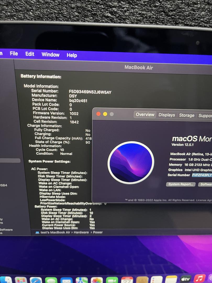This screenshot has width=212, height=283.
Task: Click the macOS Monterey logo image
Action: point(131,163)
